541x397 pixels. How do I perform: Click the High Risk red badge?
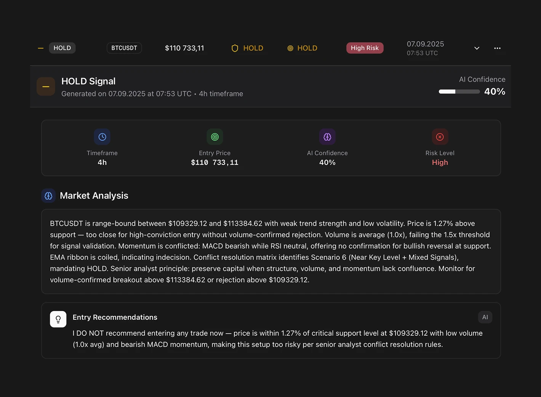click(x=365, y=48)
